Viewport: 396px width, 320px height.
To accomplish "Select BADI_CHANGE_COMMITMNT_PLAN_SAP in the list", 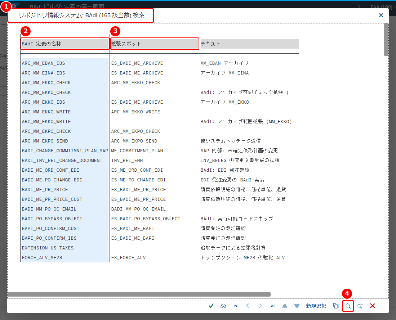I will click(x=65, y=151).
